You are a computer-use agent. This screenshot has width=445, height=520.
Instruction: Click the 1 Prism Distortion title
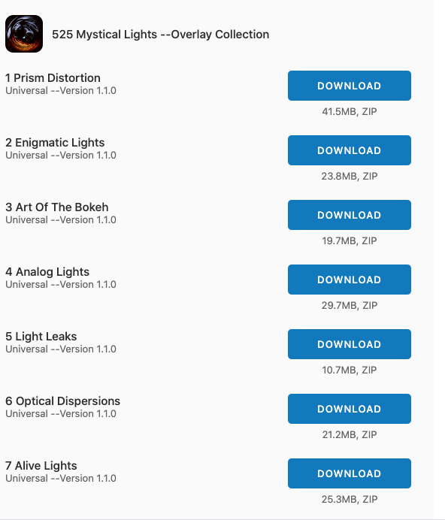pyautogui.click(x=53, y=78)
